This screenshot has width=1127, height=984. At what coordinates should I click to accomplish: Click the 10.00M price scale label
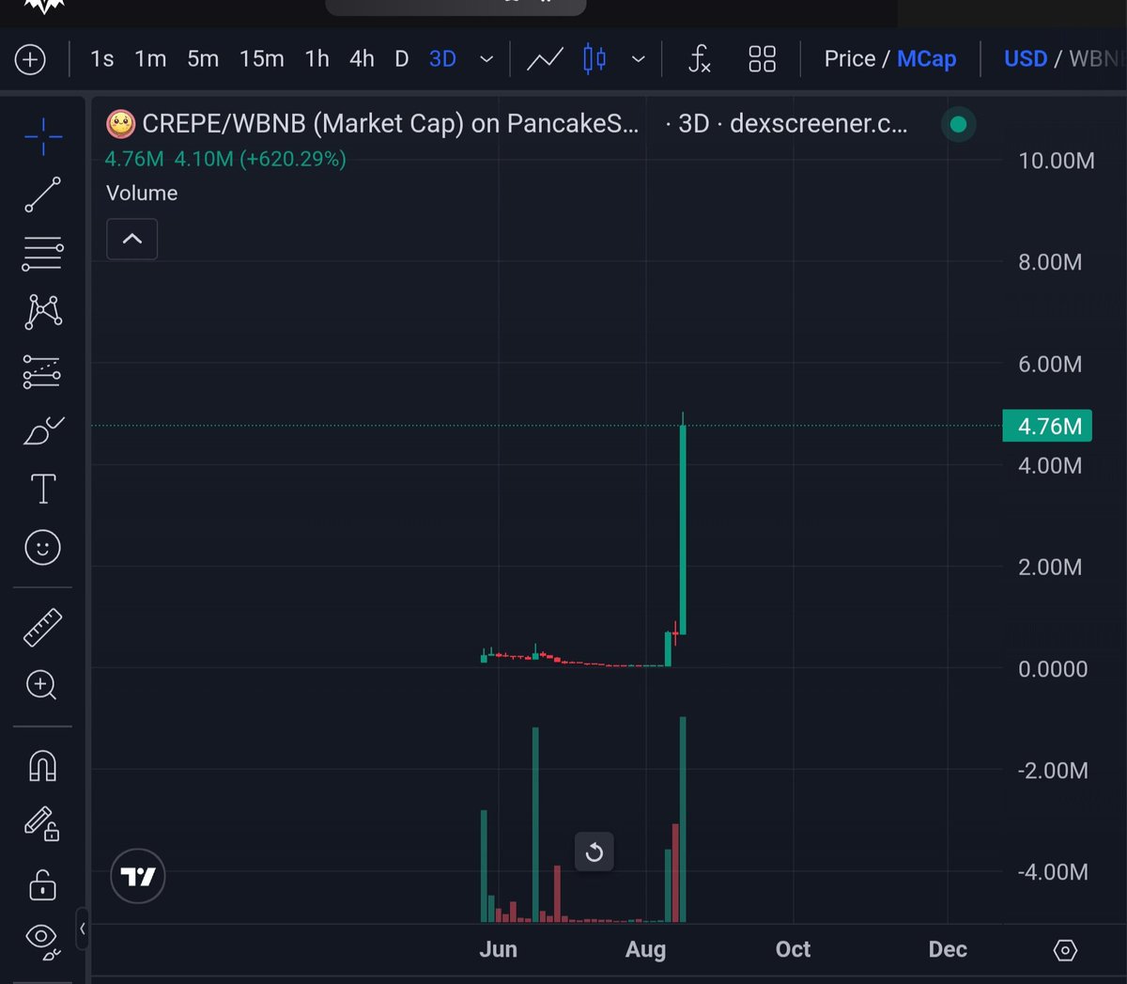[1057, 161]
